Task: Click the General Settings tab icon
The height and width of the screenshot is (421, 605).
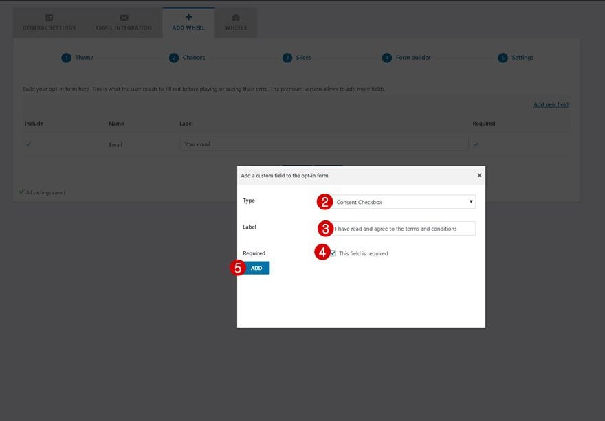Action: point(49,18)
